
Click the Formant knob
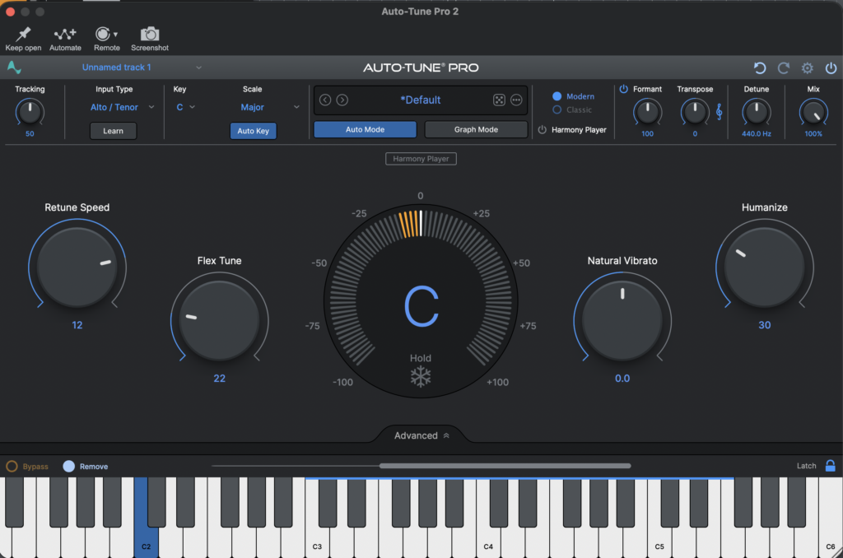coord(647,113)
